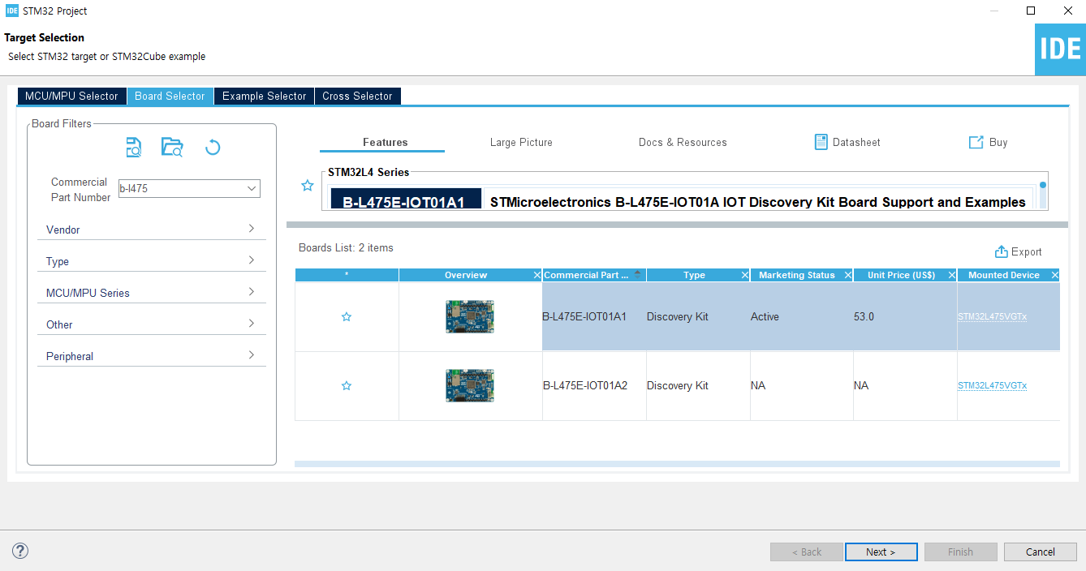Click the IDE icon in title bar
The image size is (1086, 571).
tap(12, 11)
